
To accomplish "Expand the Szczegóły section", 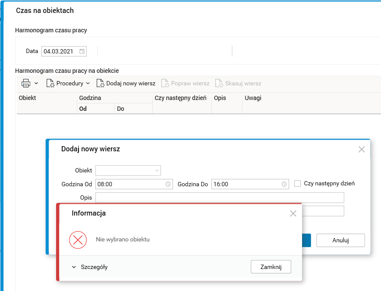I will point(90,267).
